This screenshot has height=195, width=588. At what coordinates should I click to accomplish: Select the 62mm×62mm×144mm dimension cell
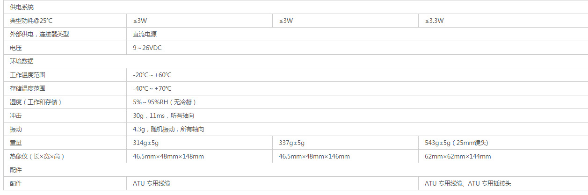click(x=503, y=156)
